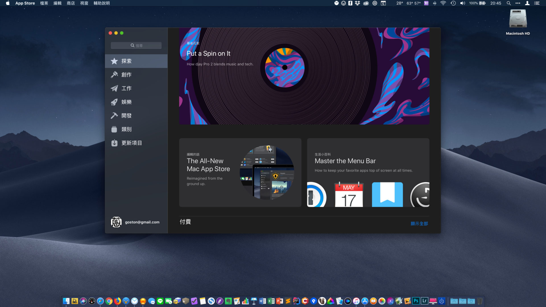Click the Facebook menu bar icon
This screenshot has height=307, width=546.
point(350,3)
